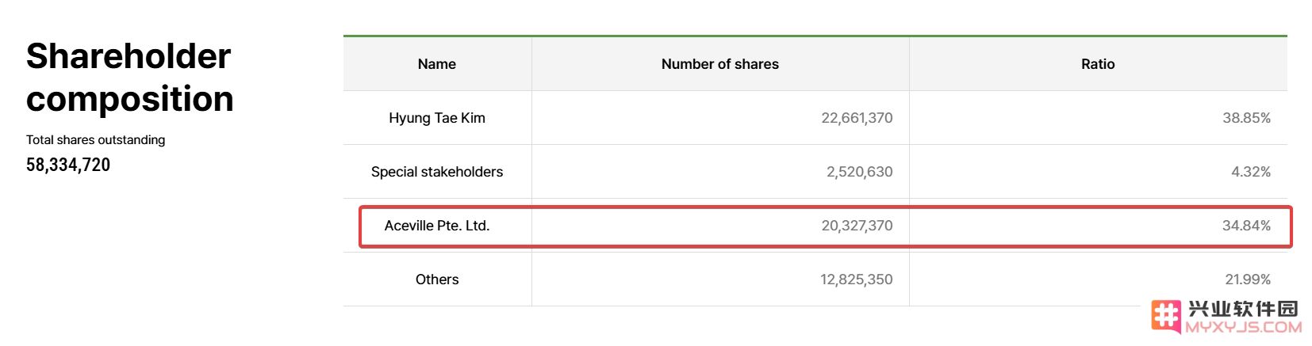The width and height of the screenshot is (1312, 346).
Task: Click the Hyung Tae Kim name cell
Action: point(437,118)
